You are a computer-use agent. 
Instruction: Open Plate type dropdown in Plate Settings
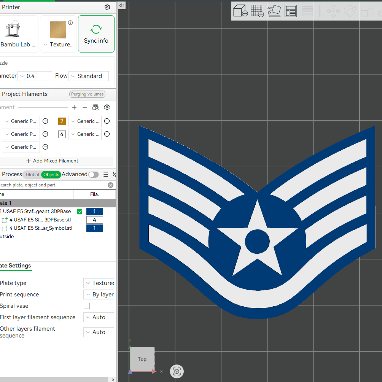(x=99, y=283)
